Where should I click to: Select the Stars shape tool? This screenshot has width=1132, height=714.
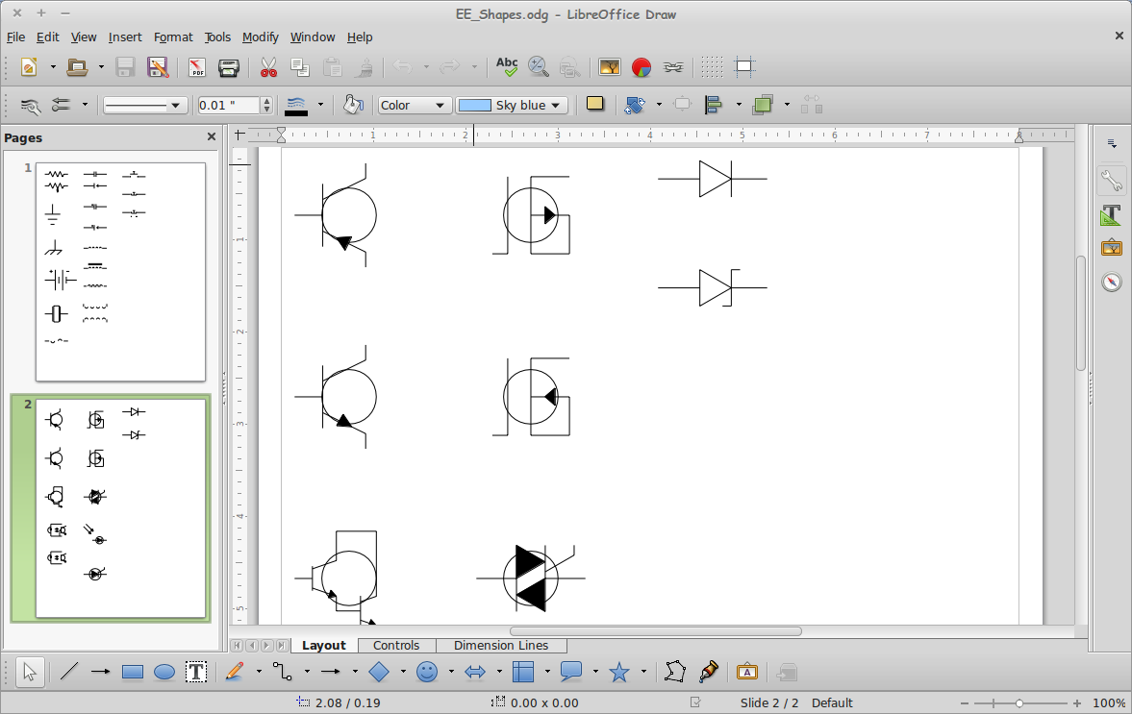click(618, 672)
